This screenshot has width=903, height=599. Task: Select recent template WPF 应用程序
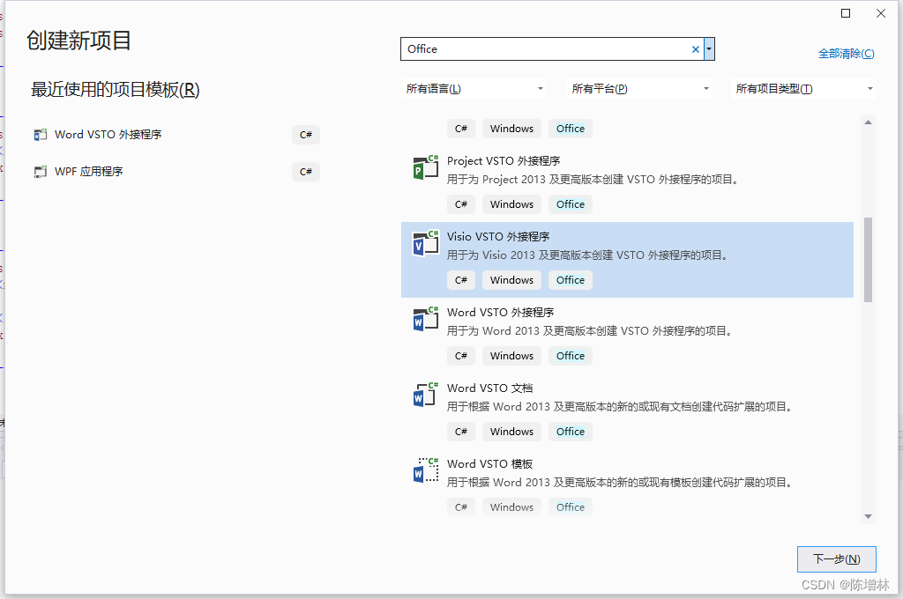pos(89,172)
